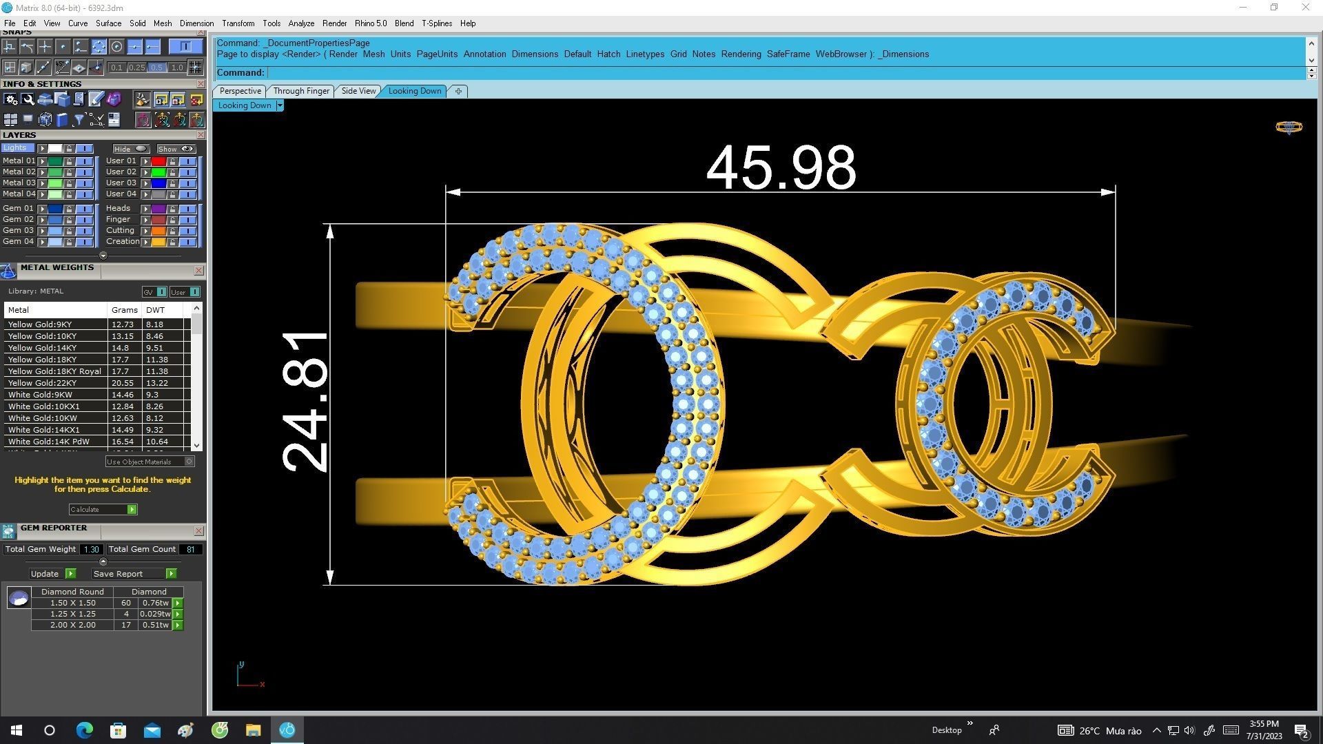The width and height of the screenshot is (1323, 744).
Task: Toggle User 01 layer visibility switch
Action: click(187, 161)
